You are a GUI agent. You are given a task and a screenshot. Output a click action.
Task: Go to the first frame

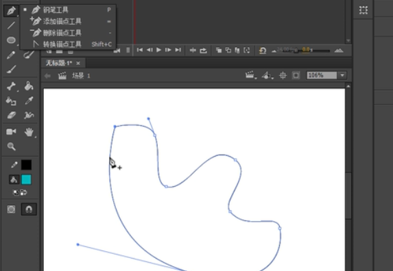[140, 50]
